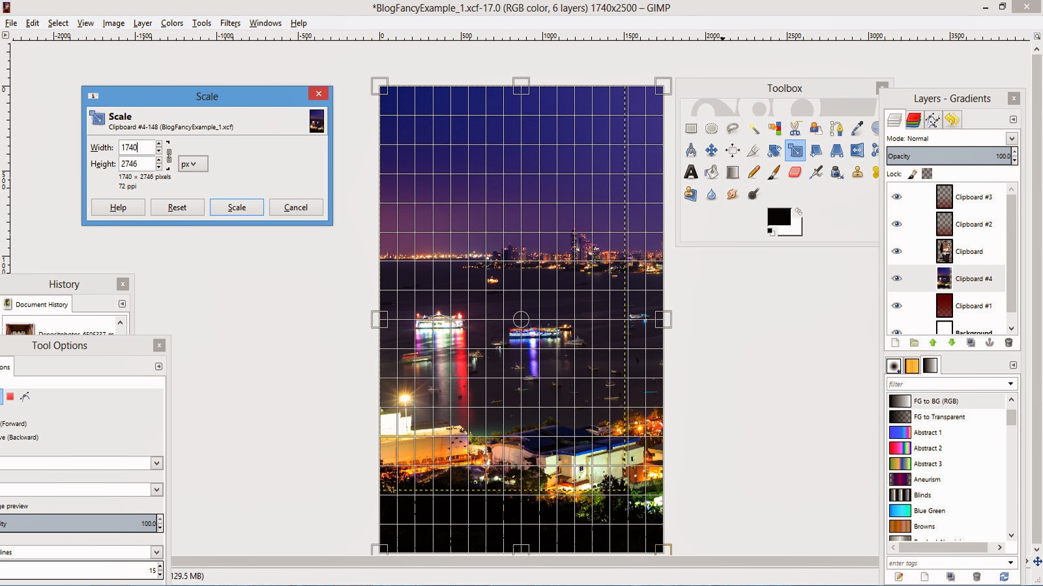Toggle Lock pixels brush icon
The image size is (1043, 586).
pyautogui.click(x=913, y=174)
